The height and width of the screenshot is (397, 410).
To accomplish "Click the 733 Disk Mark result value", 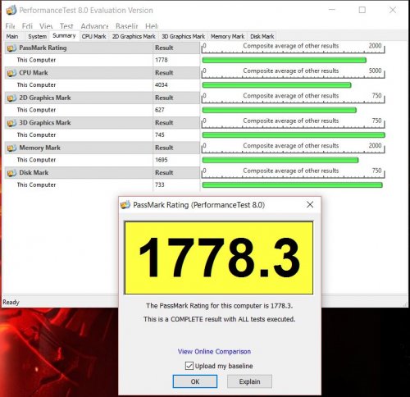I will 160,185.
